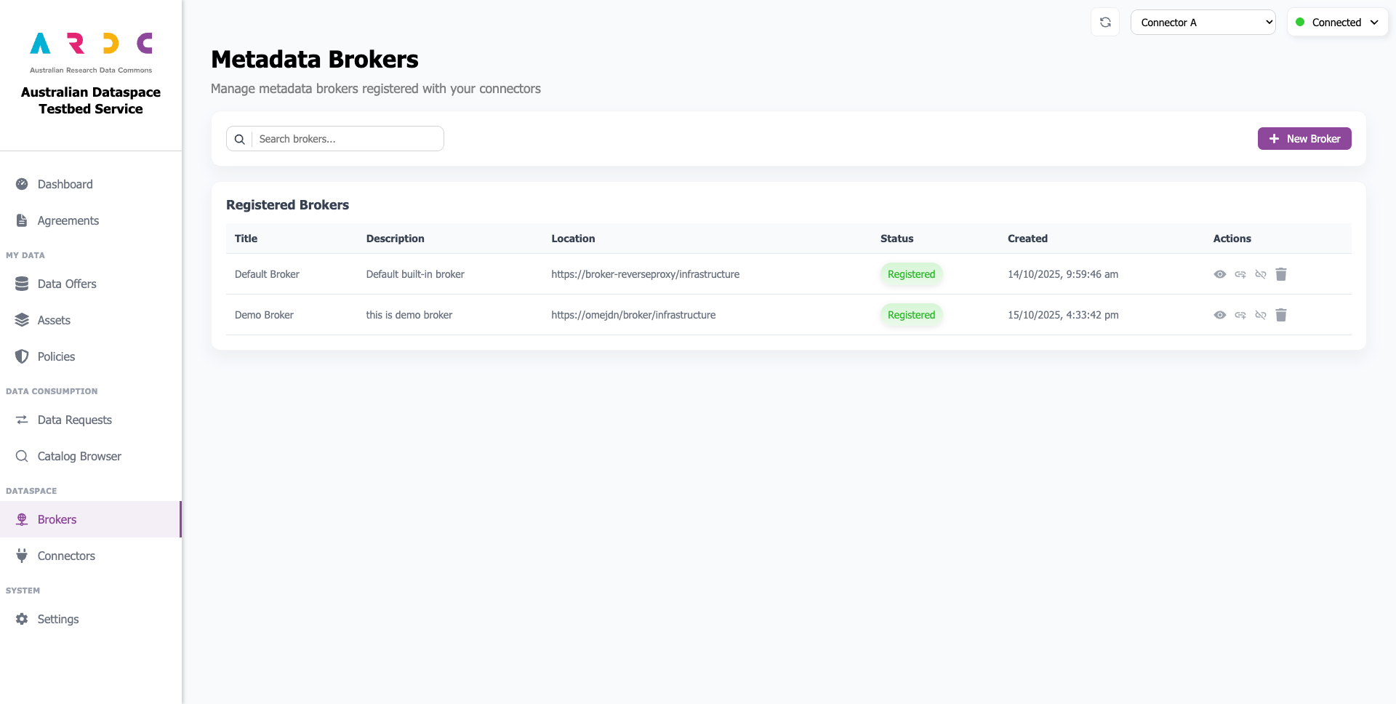Screen dimensions: 1396x704
Task: Open Policies in sidebar
Action: (91, 356)
